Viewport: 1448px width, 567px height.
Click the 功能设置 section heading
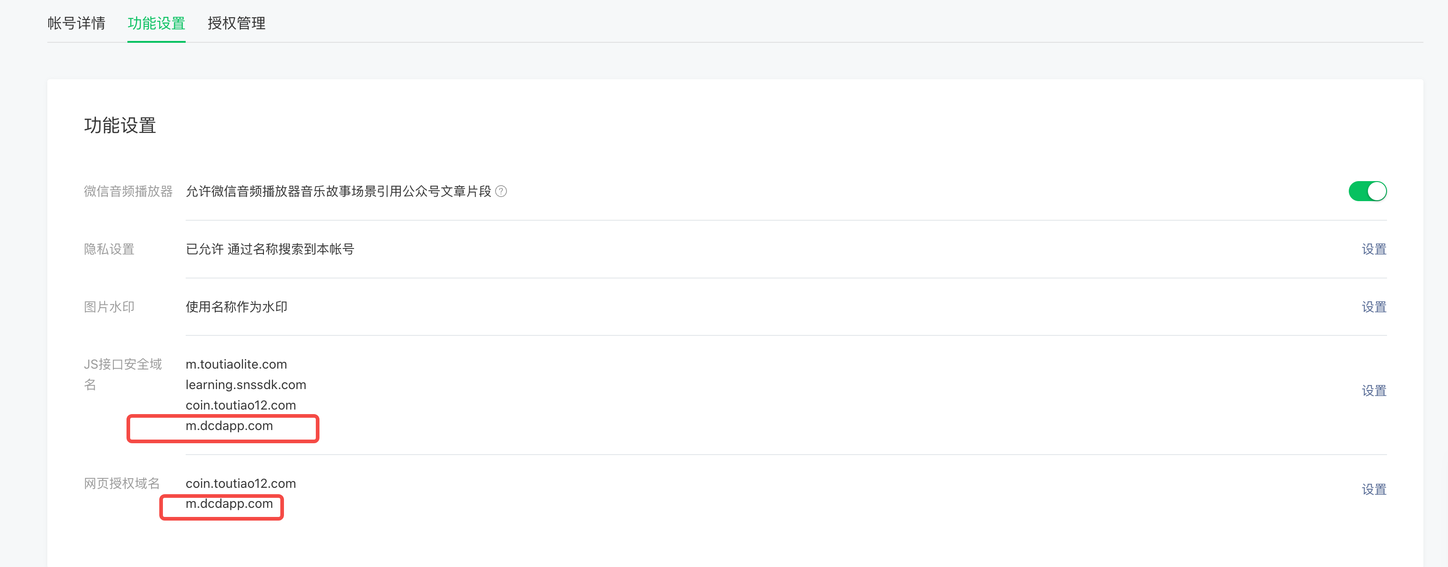click(120, 125)
